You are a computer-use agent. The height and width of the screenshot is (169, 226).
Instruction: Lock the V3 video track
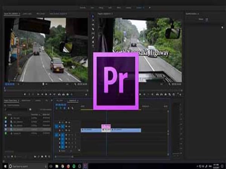pyautogui.click(x=60, y=122)
